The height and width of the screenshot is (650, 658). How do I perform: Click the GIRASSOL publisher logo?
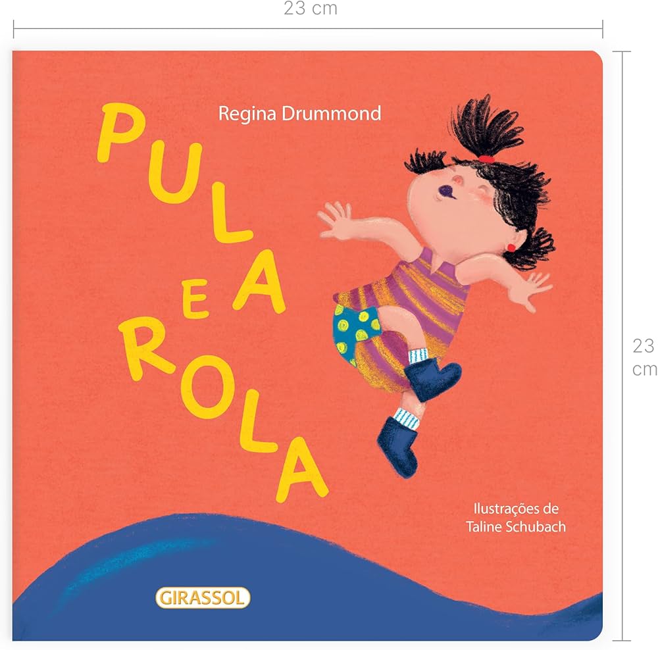pyautogui.click(x=203, y=597)
